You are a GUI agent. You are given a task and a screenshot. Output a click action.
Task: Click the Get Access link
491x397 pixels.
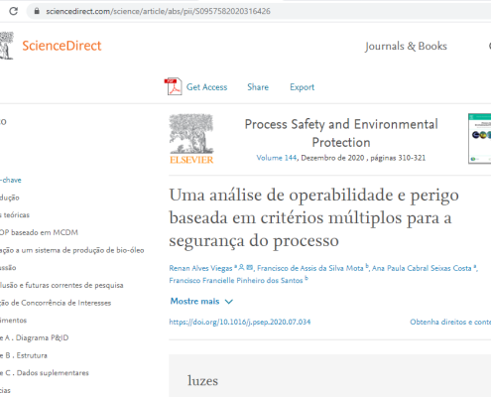pos(206,87)
